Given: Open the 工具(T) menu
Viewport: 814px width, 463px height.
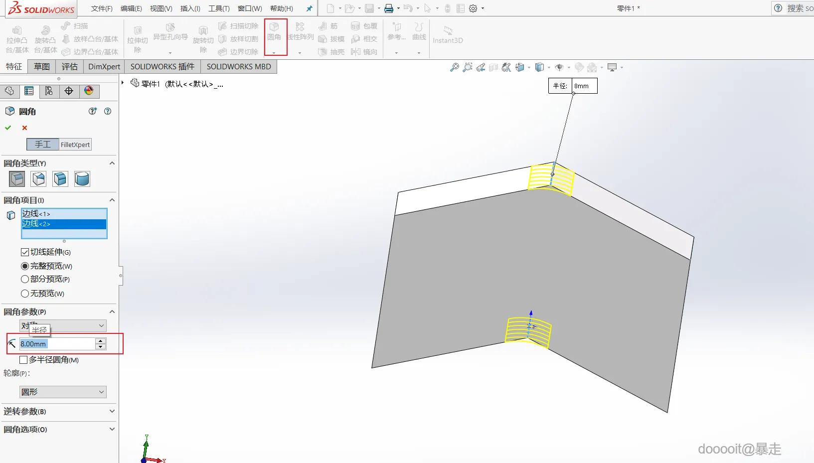Looking at the screenshot, I should (x=219, y=8).
